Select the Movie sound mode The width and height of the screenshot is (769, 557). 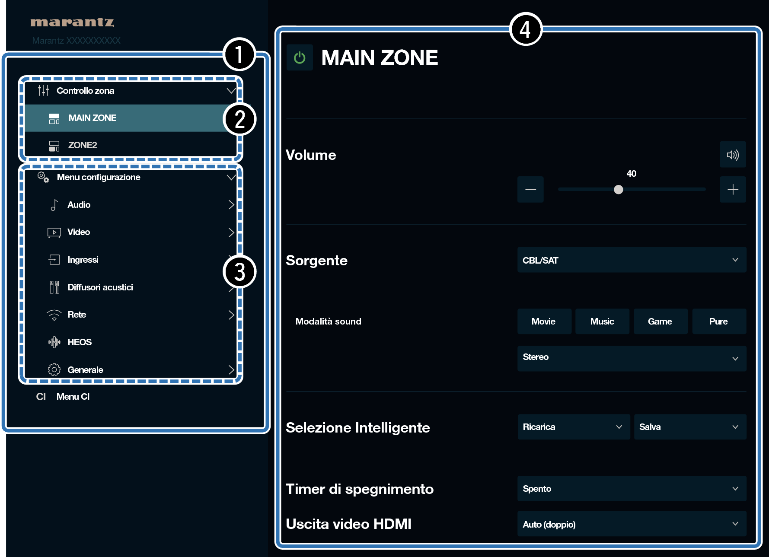click(544, 321)
